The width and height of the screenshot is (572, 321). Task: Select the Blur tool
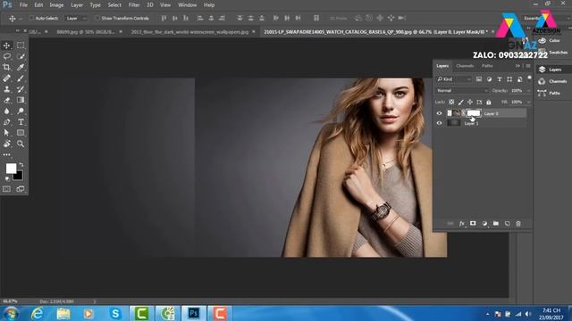click(6, 111)
